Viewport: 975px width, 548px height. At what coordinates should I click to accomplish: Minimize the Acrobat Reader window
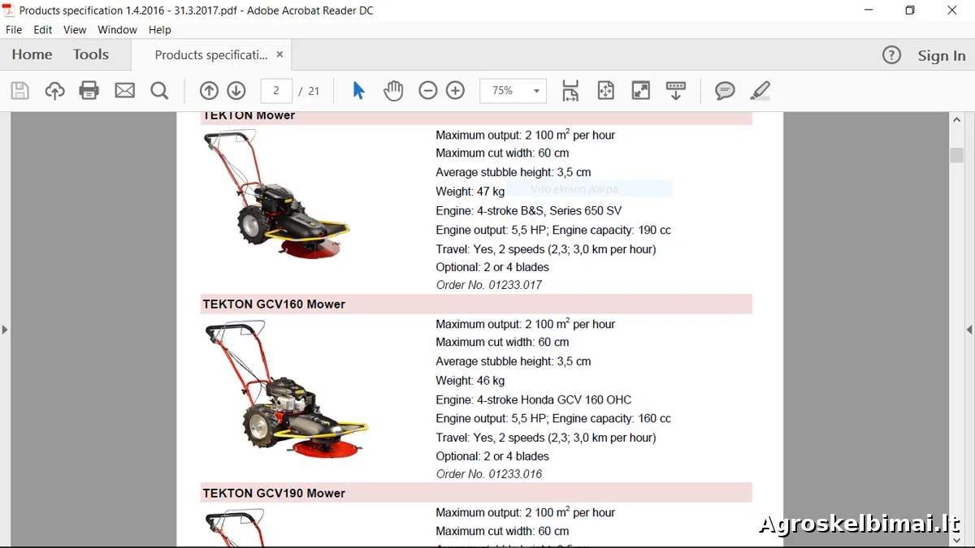point(867,11)
